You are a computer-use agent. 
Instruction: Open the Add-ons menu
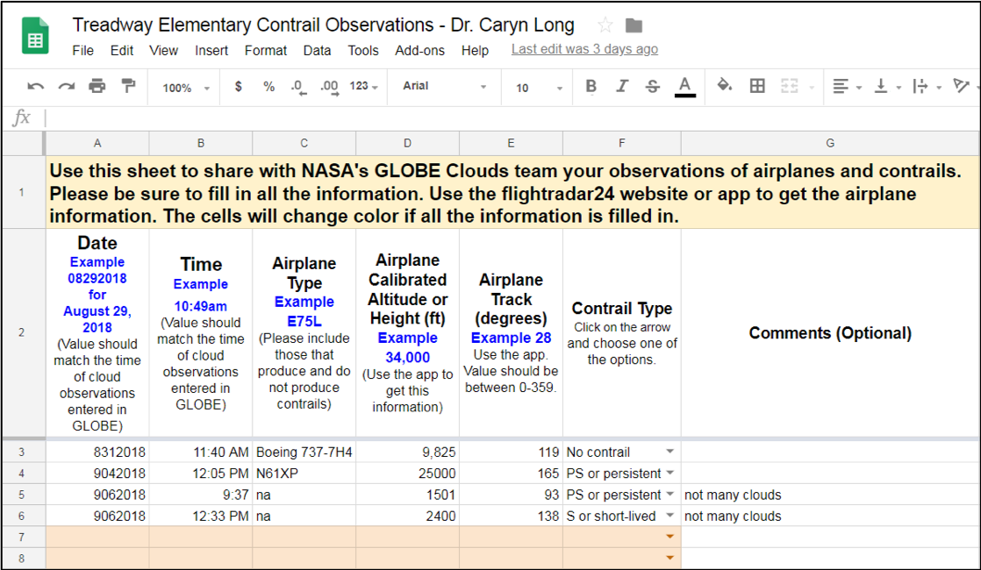(419, 51)
